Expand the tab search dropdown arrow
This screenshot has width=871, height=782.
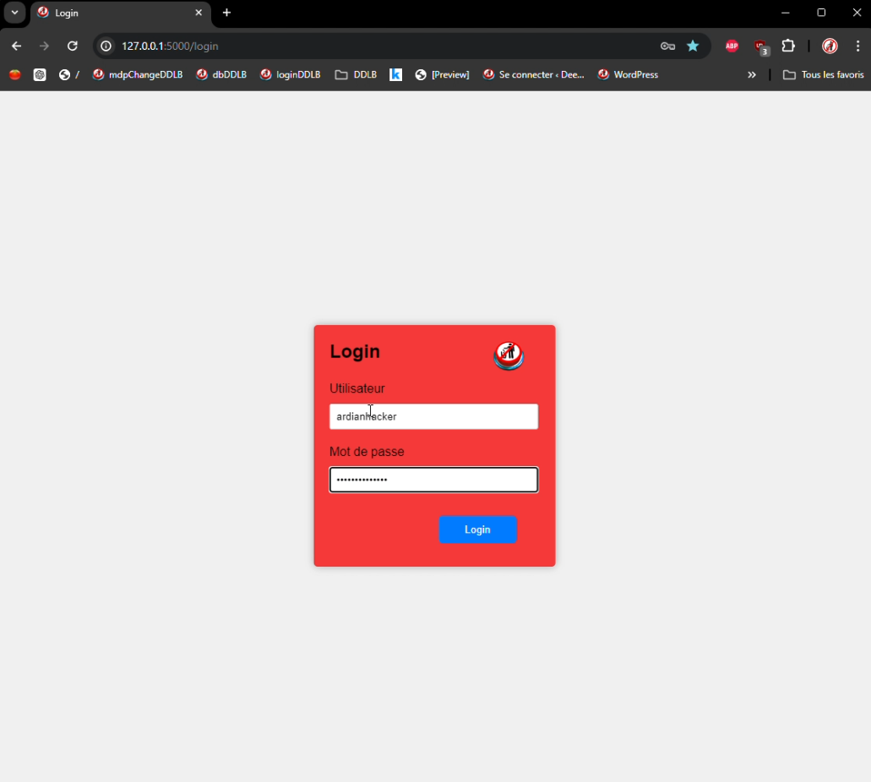(14, 13)
